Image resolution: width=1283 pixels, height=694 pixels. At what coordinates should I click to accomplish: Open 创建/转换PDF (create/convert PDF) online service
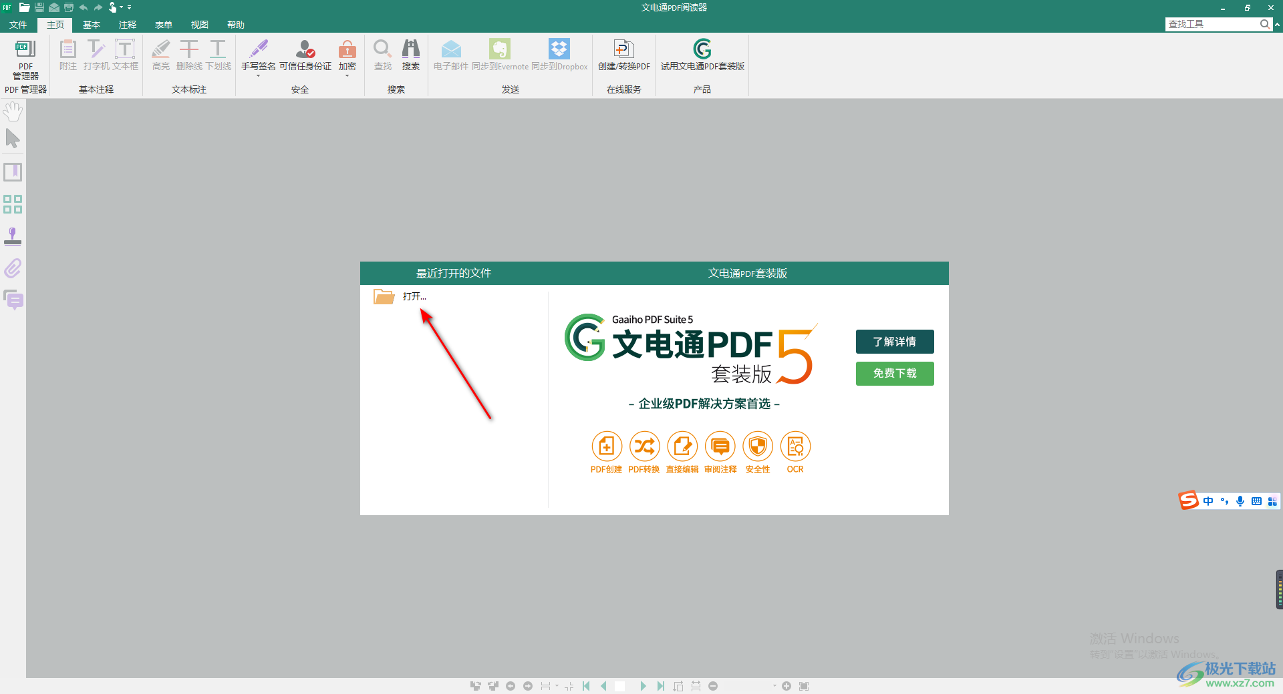tap(624, 55)
